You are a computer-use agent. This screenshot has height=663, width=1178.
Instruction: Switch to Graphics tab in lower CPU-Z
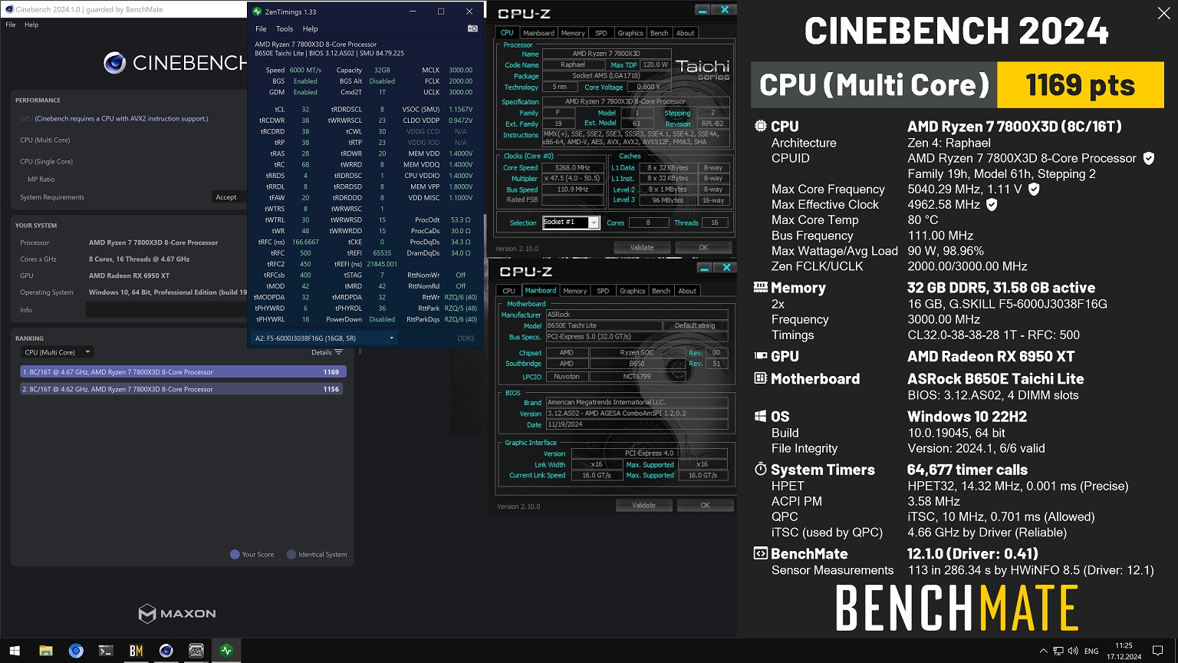[633, 291]
